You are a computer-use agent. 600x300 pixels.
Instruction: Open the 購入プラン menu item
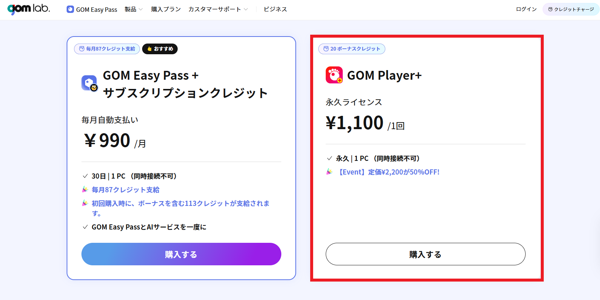pos(166,9)
